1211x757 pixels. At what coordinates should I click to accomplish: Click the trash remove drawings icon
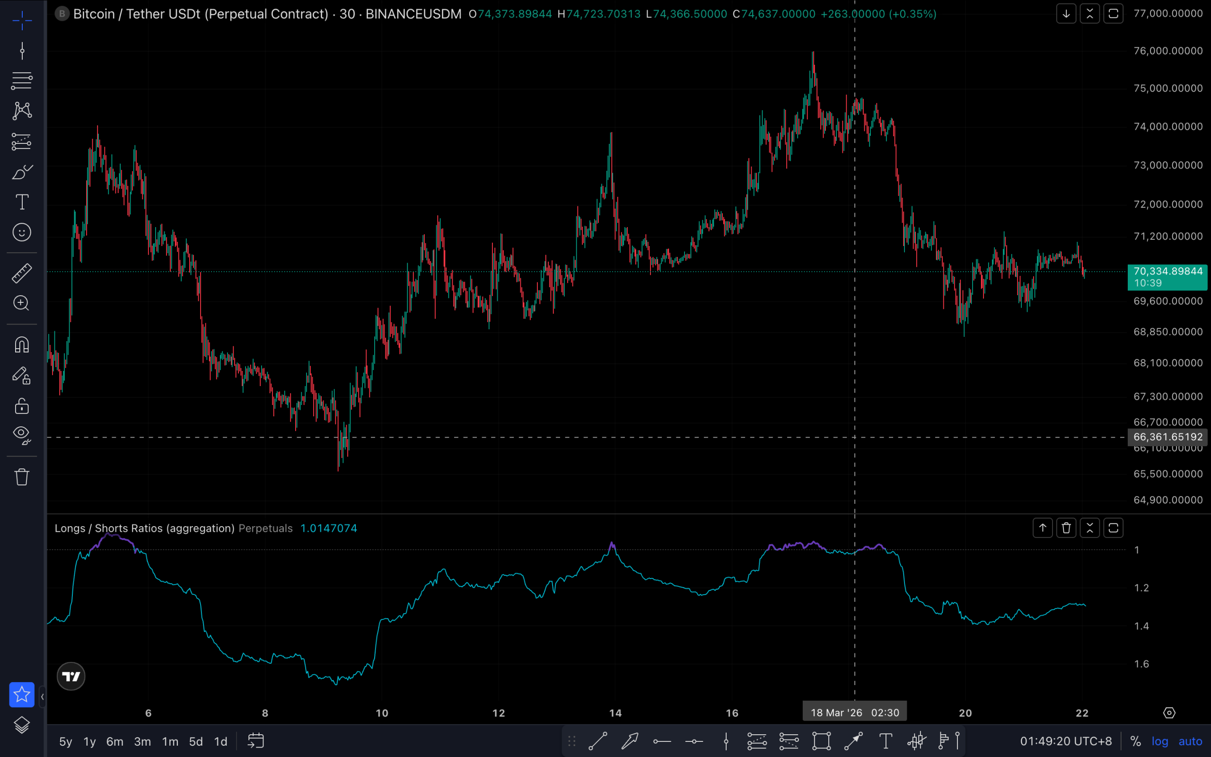pos(22,476)
